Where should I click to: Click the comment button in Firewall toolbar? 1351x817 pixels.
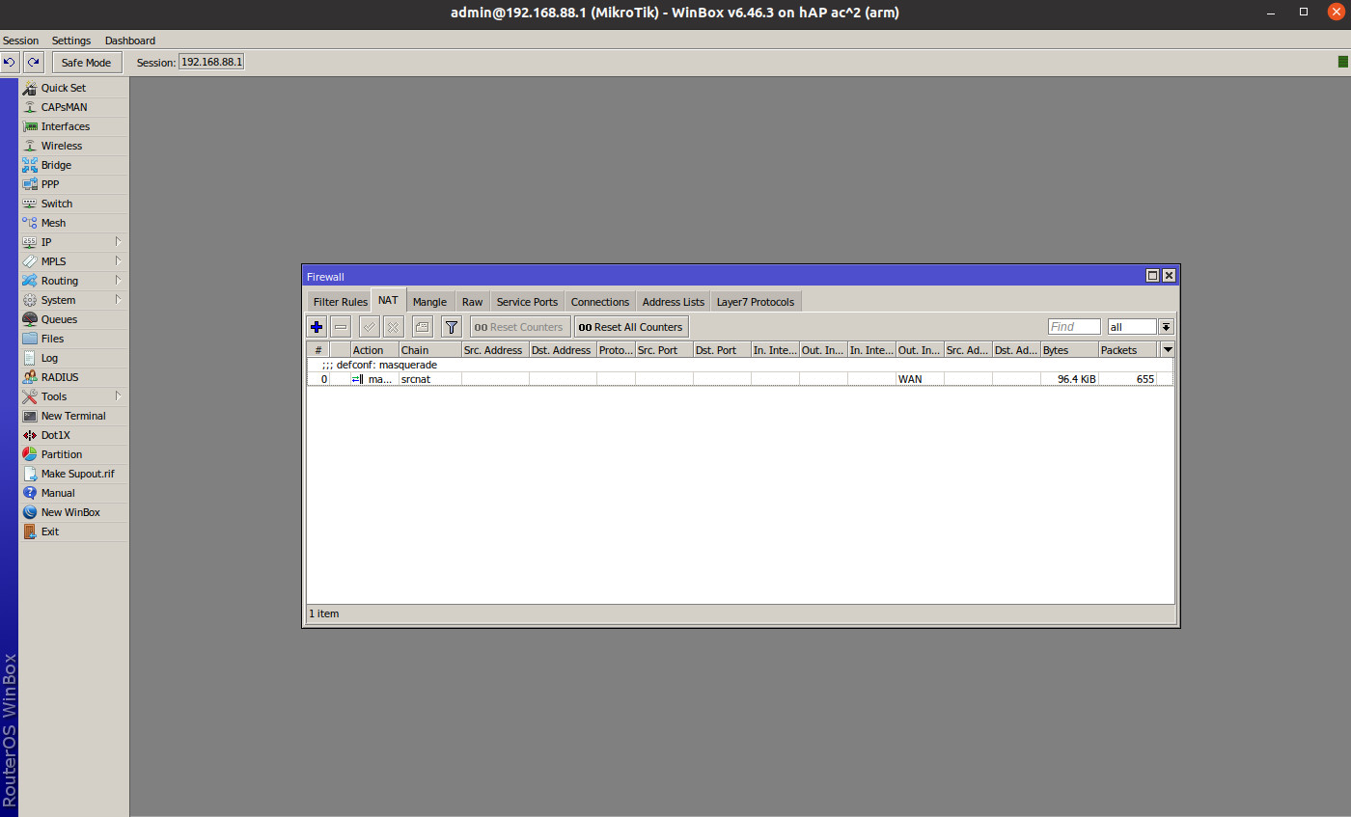[422, 327]
